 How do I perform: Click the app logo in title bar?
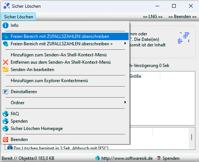7,6
